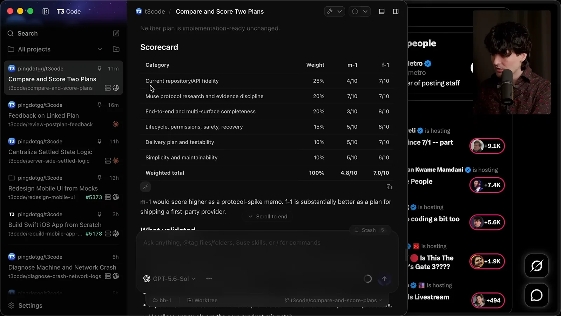Click the pin icon on Compare and Score thread

(x=99, y=68)
